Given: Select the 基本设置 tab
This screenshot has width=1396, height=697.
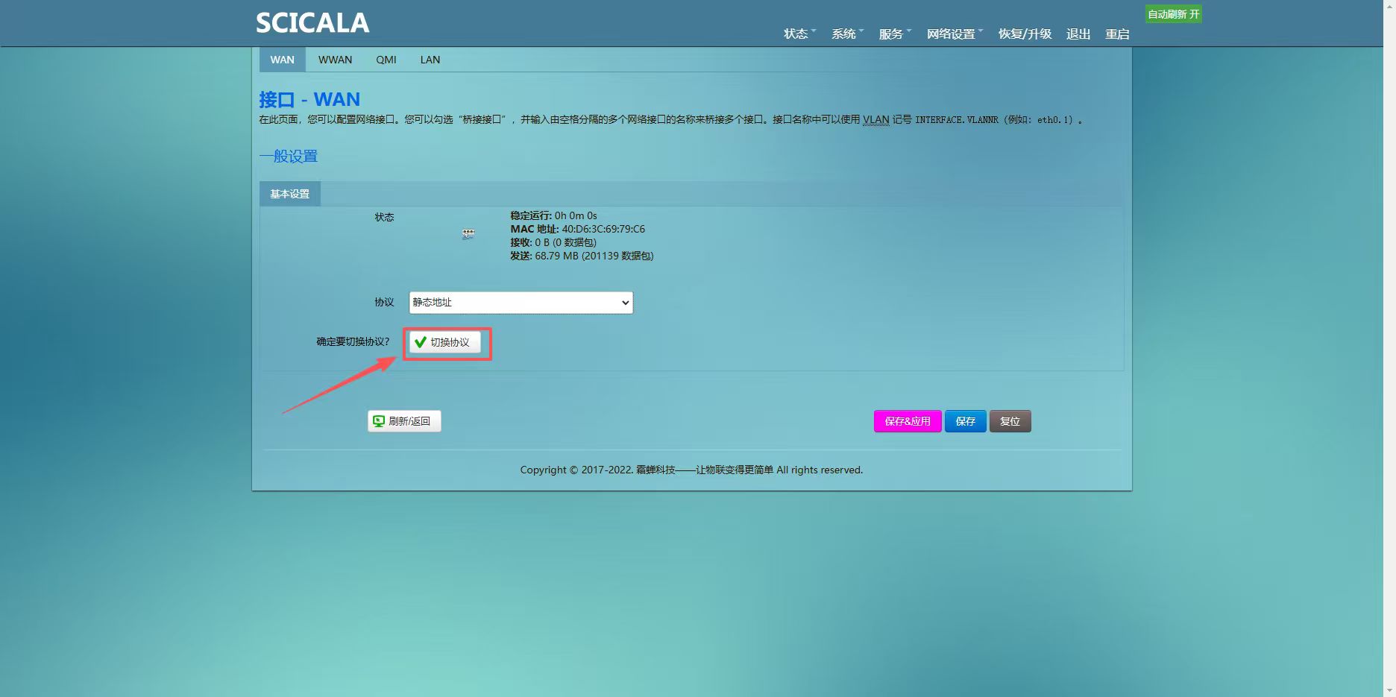Looking at the screenshot, I should coord(289,194).
